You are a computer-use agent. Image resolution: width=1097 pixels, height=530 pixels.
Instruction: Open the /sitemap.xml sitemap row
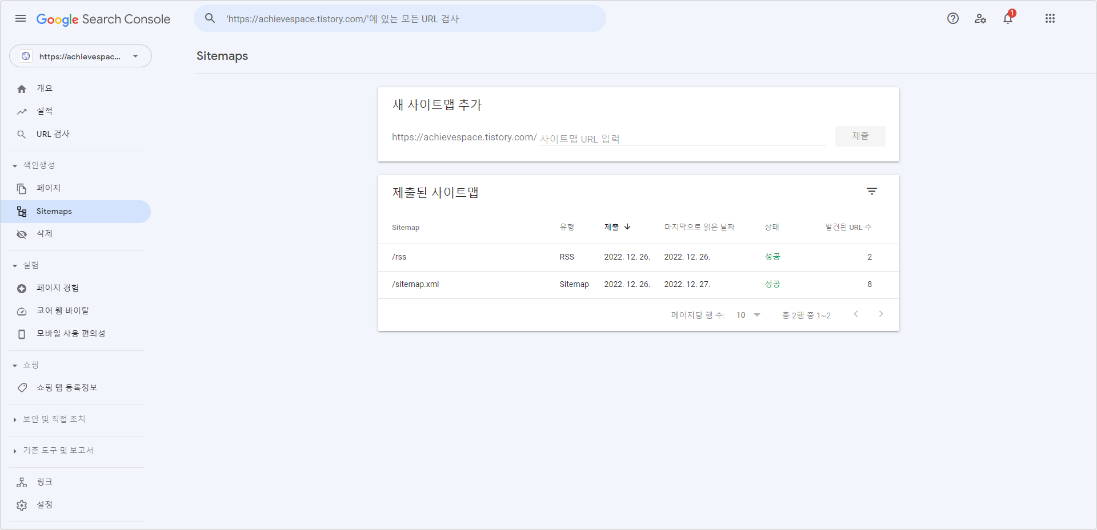point(639,285)
